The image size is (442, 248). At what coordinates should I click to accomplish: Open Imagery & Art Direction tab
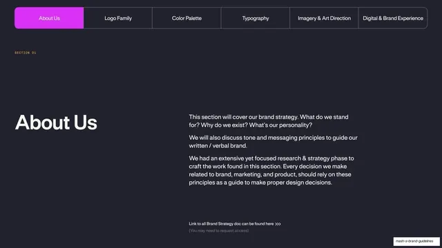(x=324, y=18)
